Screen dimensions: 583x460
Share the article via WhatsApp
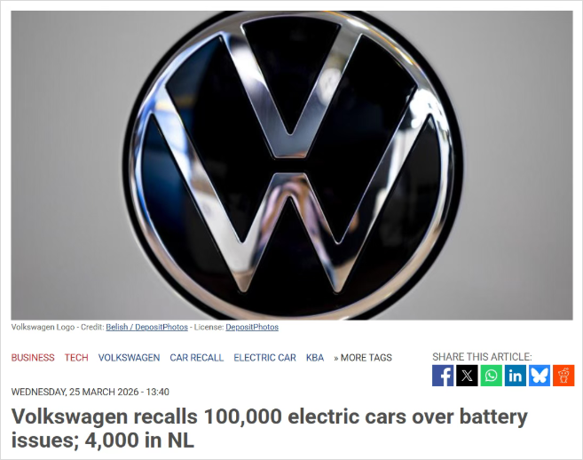pyautogui.click(x=491, y=376)
